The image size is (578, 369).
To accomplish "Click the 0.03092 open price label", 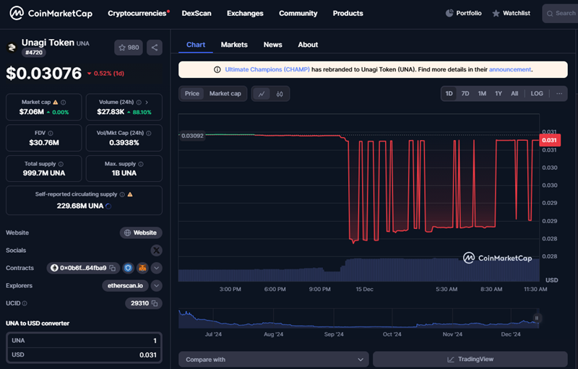I will 192,136.
